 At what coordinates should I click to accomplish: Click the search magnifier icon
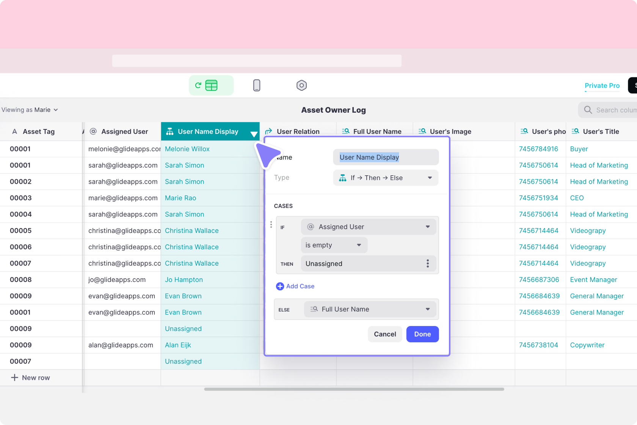click(x=588, y=110)
